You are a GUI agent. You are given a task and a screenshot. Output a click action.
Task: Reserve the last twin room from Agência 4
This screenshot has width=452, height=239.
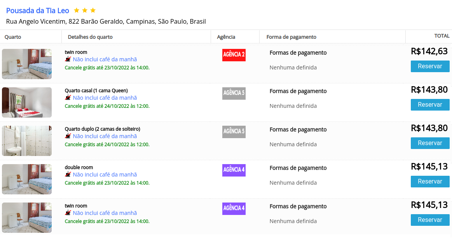pos(430,220)
